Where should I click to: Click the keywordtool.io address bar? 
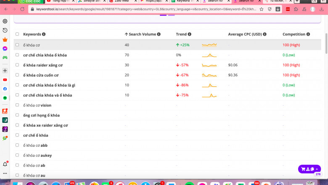click(143, 9)
